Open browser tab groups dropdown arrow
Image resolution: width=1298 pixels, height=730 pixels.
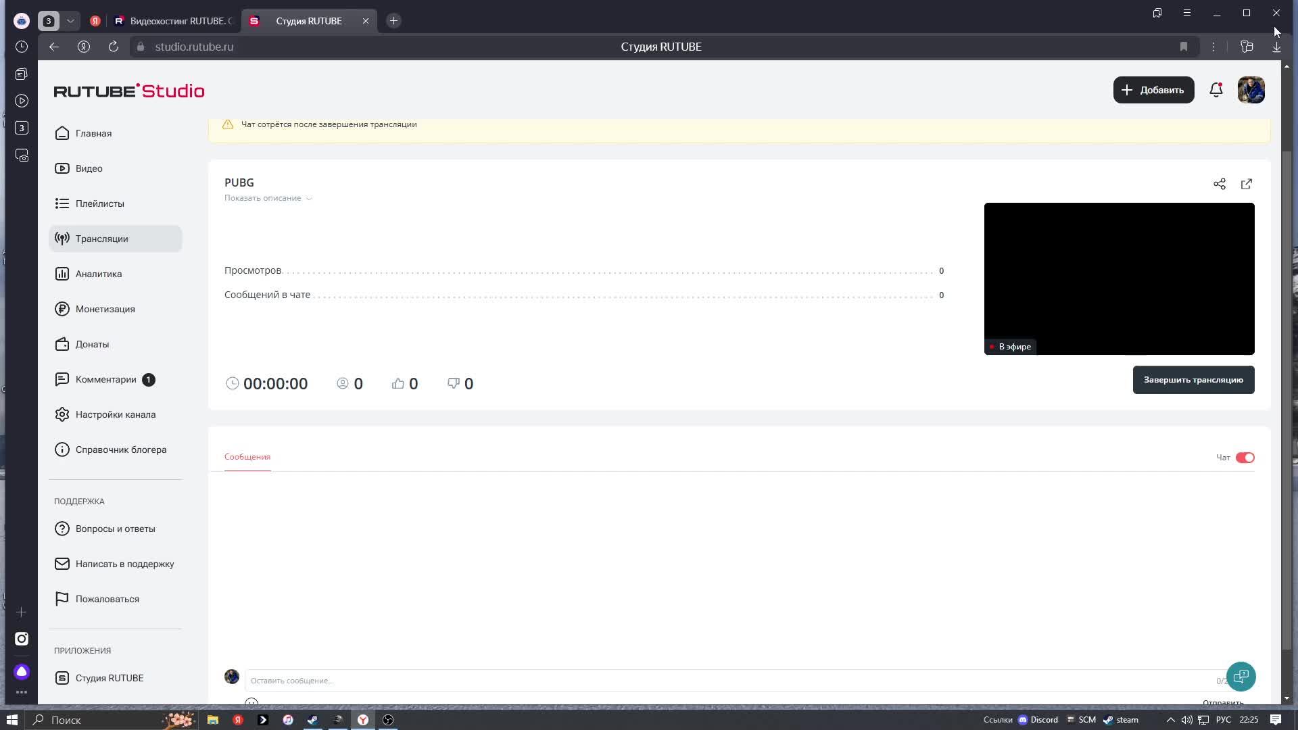point(70,21)
